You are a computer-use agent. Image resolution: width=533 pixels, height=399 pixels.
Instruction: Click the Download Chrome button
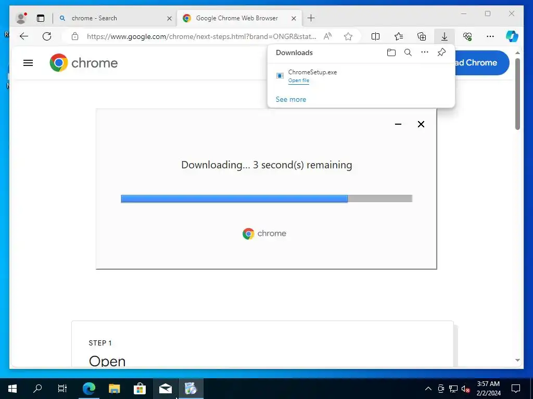click(x=482, y=63)
